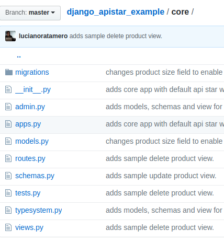This screenshot has width=224, height=242.
Task: Open the lucianoratamero author profile link
Action: tap(43, 36)
